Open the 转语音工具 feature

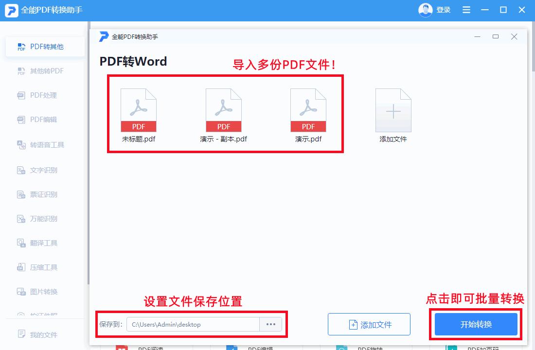point(44,144)
